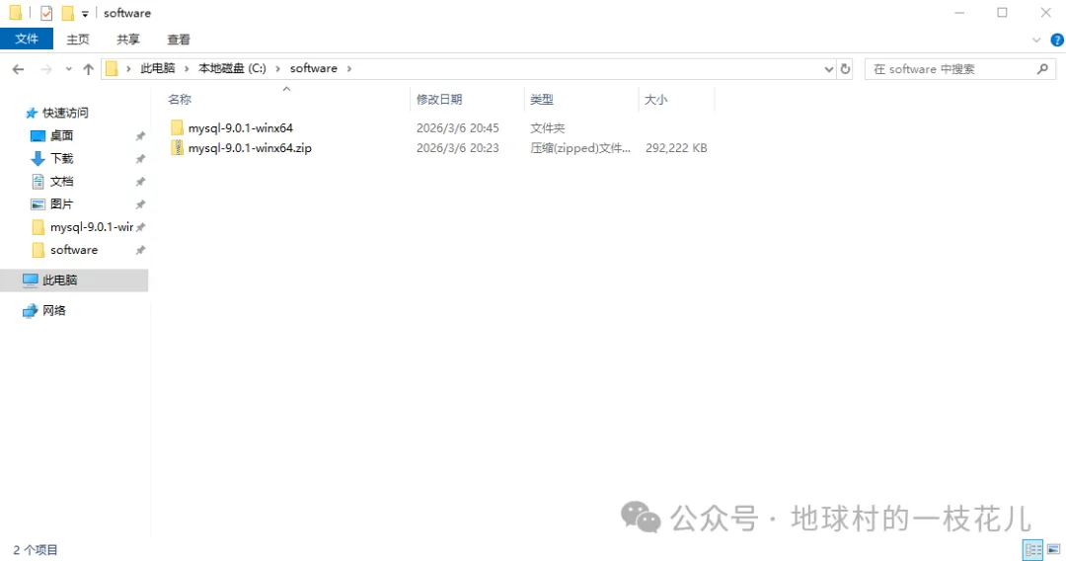Screen dimensions: 1066x561
Task: Click the pin icon beside 桌面
Action: 140,136
